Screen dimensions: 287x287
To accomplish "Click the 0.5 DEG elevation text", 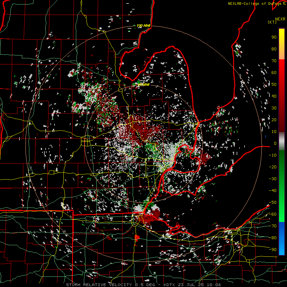I will coord(145,285).
